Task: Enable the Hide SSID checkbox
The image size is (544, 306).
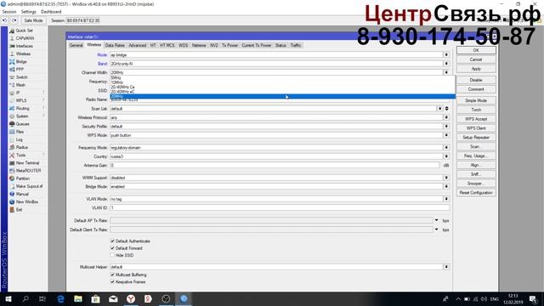Action: coord(112,255)
